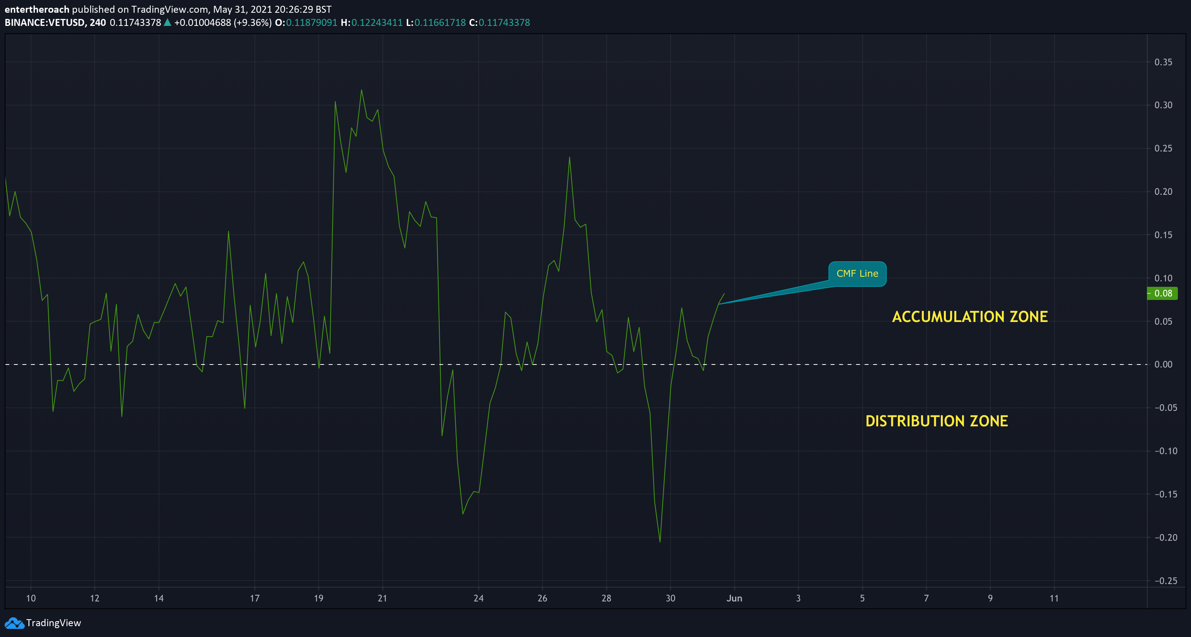Click the TradingView brand text
Viewport: 1191px width, 637px height.
(x=53, y=623)
